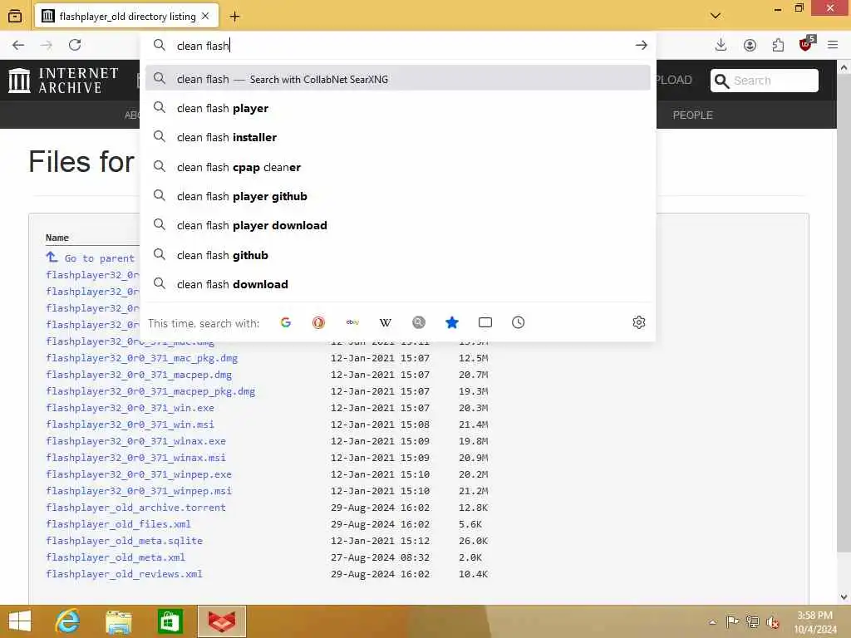Open flashplayer32_0r0_371_macpep_pkg.dmg file link

[x=150, y=391]
